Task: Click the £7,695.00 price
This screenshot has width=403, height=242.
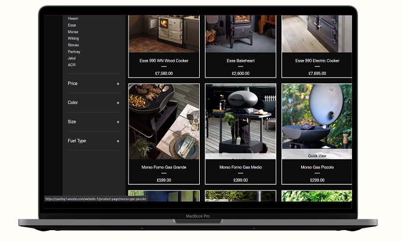Action: click(317, 74)
